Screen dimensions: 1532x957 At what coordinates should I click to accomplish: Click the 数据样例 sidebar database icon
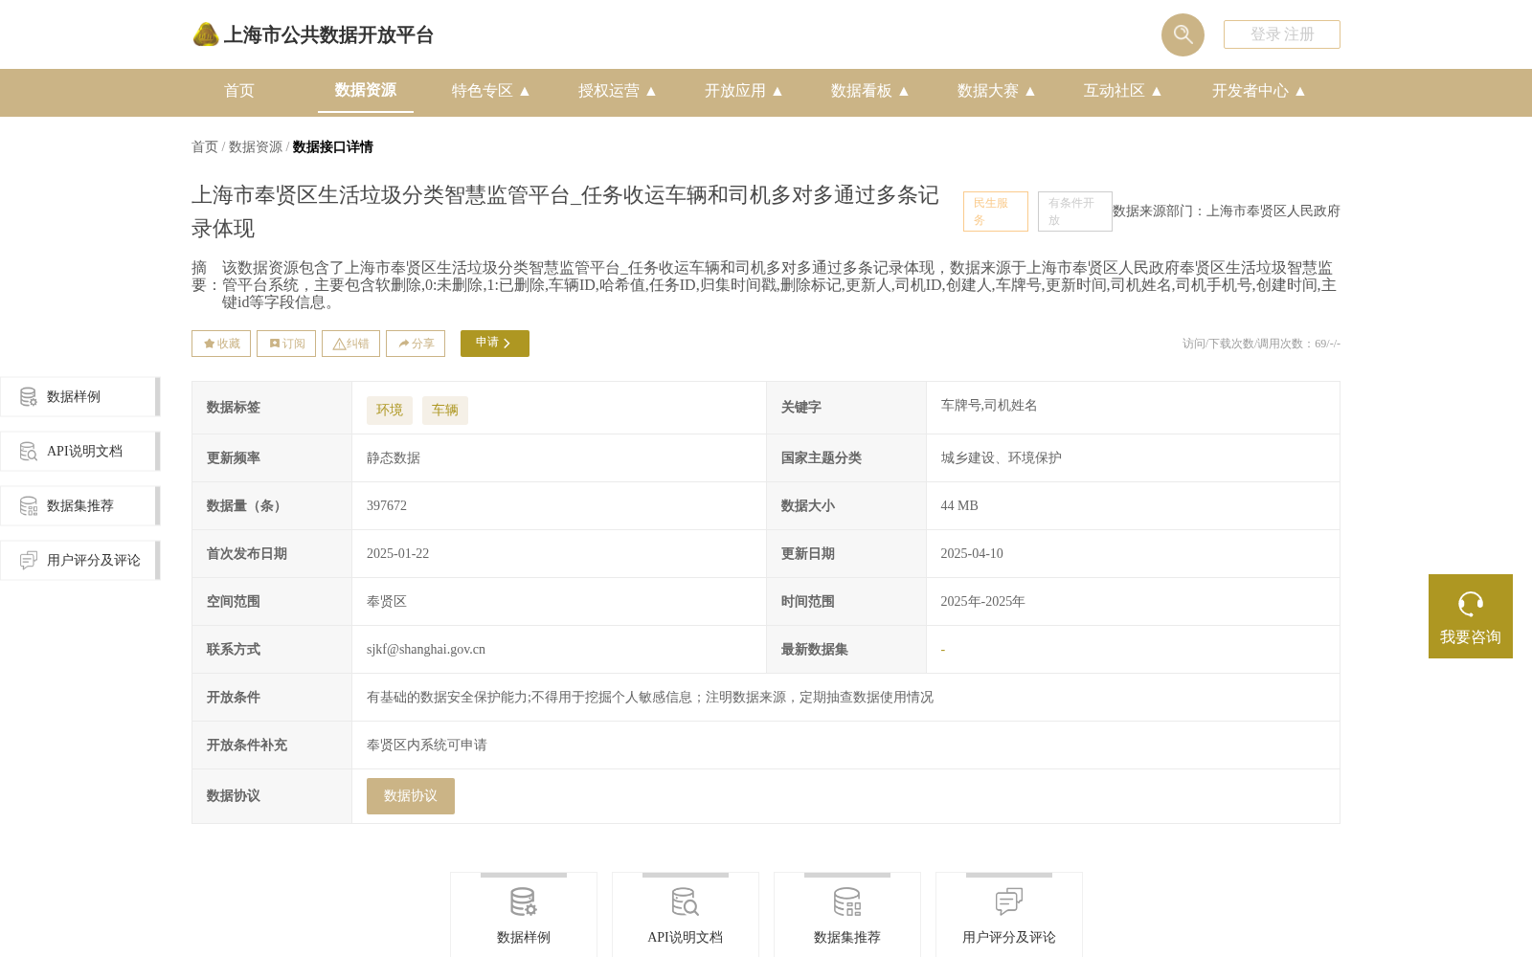click(x=29, y=396)
